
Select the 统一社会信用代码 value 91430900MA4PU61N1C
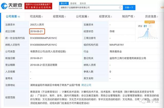(x=44, y=38)
